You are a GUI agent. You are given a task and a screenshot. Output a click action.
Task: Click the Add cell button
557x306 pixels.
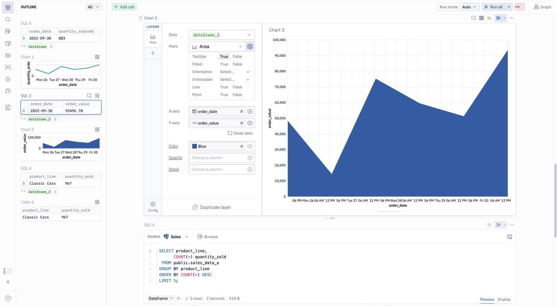click(x=124, y=7)
